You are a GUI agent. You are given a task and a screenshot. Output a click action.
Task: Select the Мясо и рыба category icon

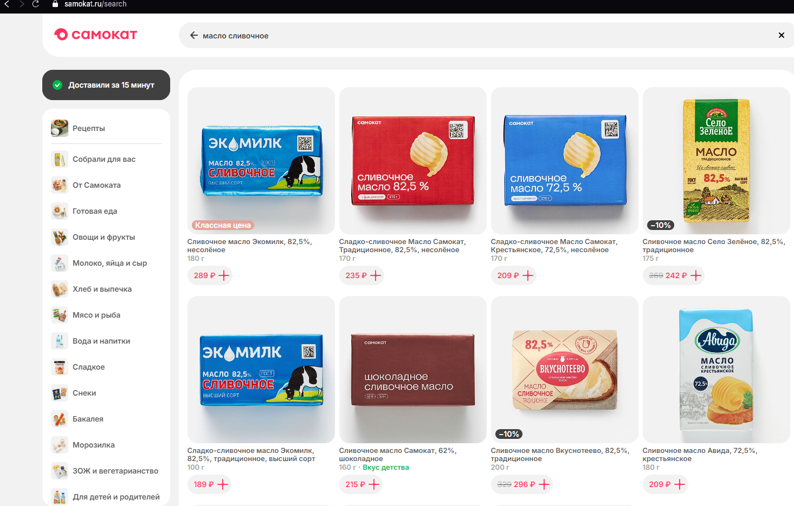tap(60, 315)
